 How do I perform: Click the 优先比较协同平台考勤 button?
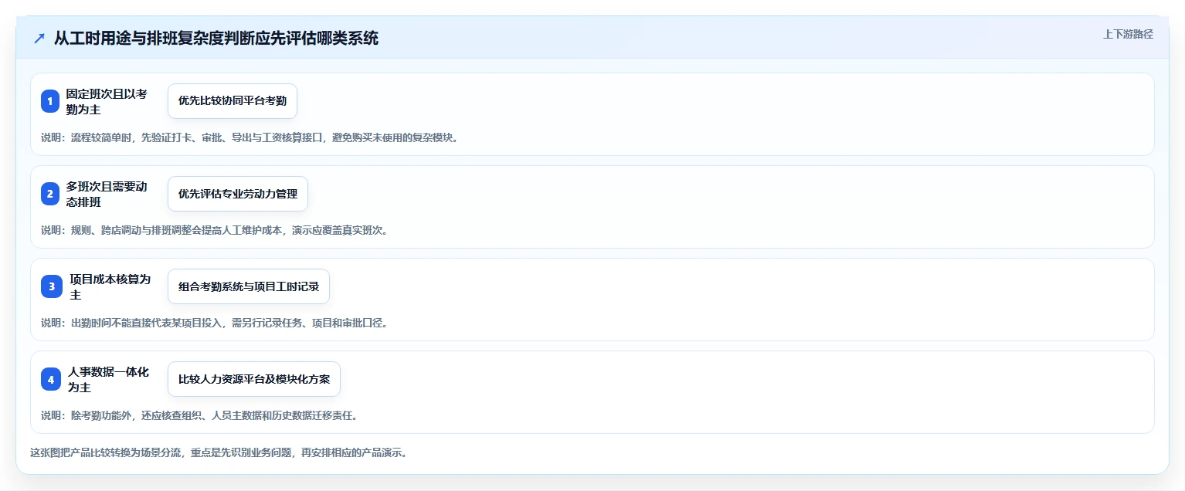click(x=233, y=101)
